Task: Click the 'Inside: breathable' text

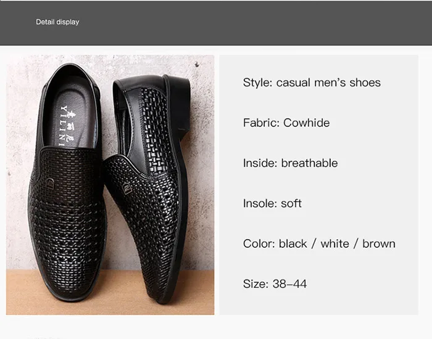Action: click(x=290, y=163)
